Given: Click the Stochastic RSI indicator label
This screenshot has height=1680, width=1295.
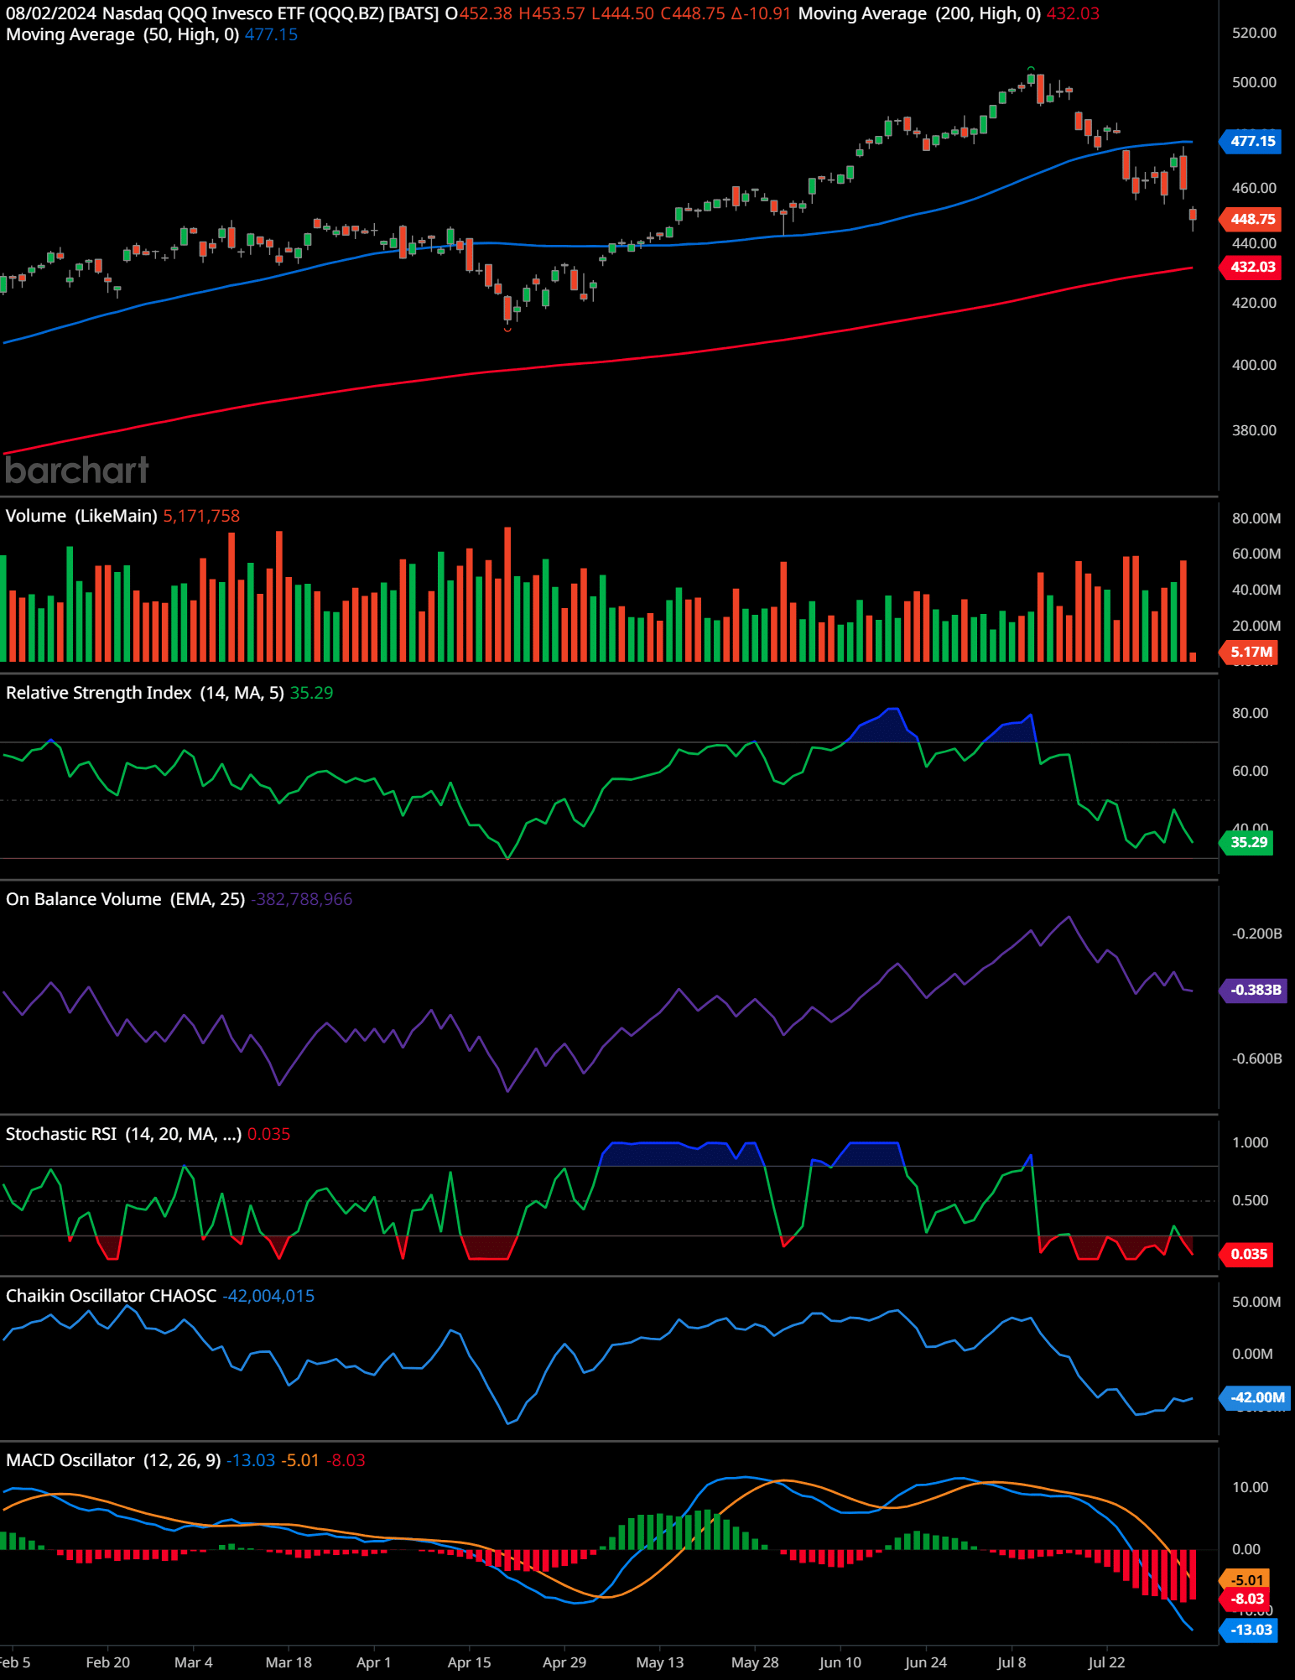Looking at the screenshot, I should 123,1134.
